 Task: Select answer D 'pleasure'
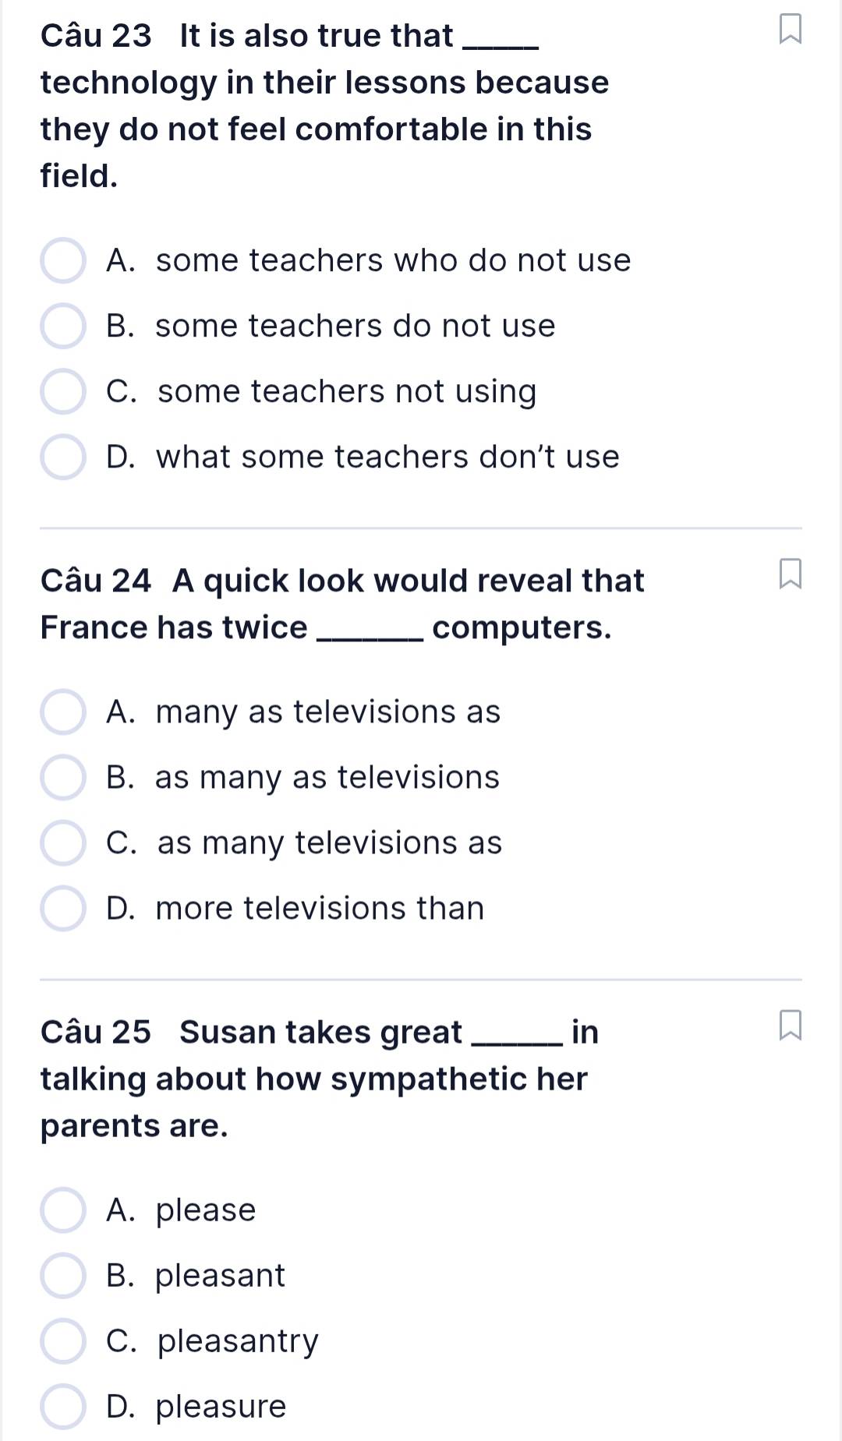point(63,1407)
